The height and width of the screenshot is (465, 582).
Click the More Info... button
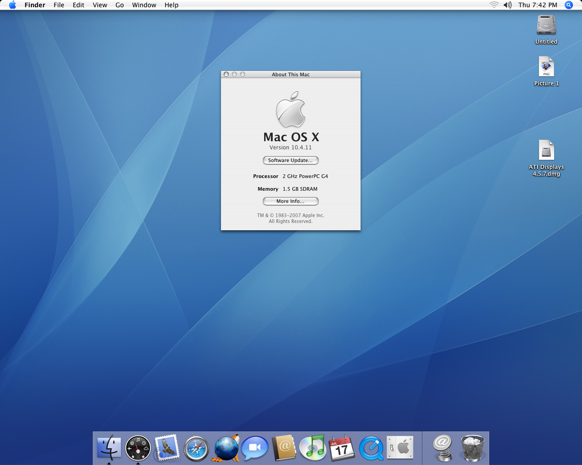click(x=291, y=201)
